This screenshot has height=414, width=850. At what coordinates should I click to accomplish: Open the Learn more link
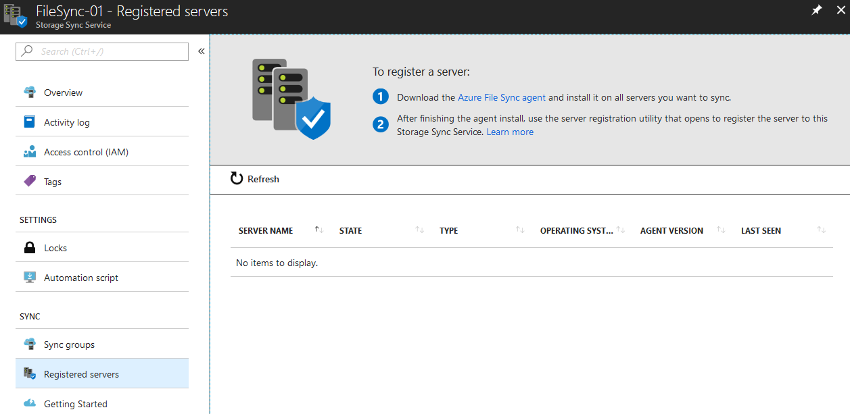coord(510,132)
